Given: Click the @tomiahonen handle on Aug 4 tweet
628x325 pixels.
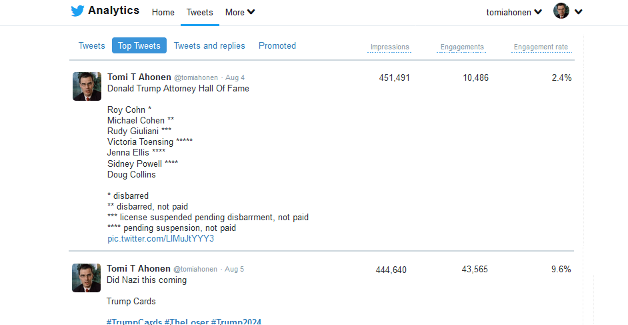Looking at the screenshot, I should [196, 77].
